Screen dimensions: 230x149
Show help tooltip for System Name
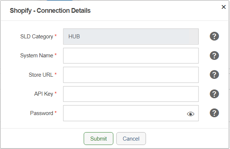pos(214,56)
